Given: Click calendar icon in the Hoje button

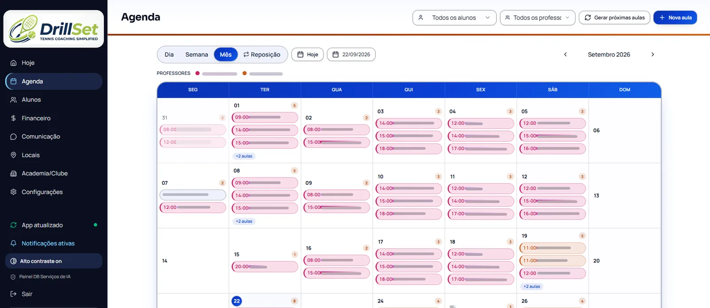Looking at the screenshot, I should pyautogui.click(x=300, y=54).
